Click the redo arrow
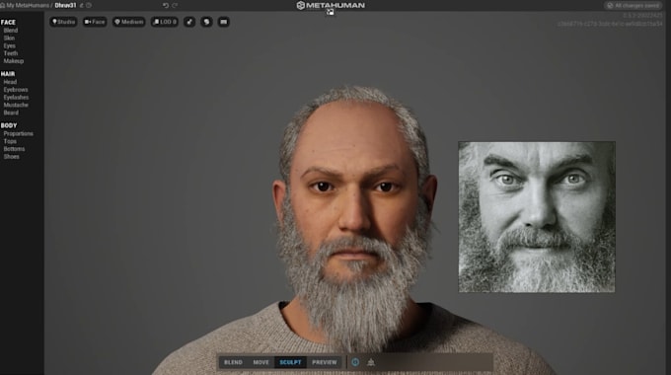This screenshot has height=375, width=671. (x=175, y=6)
